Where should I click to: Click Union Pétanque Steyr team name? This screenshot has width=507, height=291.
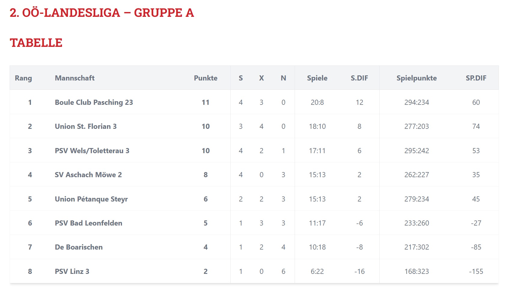91,199
